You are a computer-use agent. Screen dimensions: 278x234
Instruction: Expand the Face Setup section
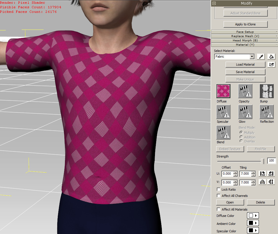(x=244, y=32)
